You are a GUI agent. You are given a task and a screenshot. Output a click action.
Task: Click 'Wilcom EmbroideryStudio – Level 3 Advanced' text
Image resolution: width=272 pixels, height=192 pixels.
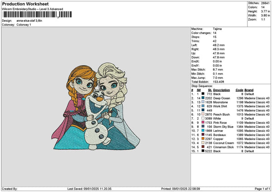click(32, 9)
